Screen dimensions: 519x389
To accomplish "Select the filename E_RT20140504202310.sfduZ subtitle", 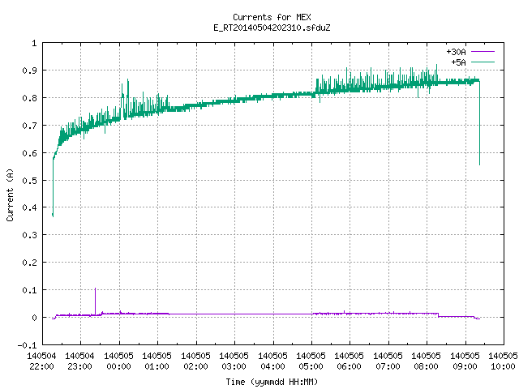I will pos(272,28).
